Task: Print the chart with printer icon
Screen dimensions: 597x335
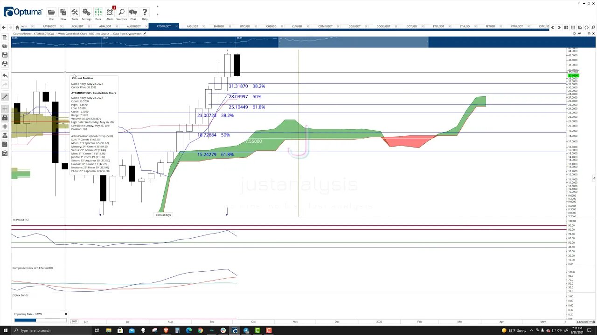Action: click(5, 64)
